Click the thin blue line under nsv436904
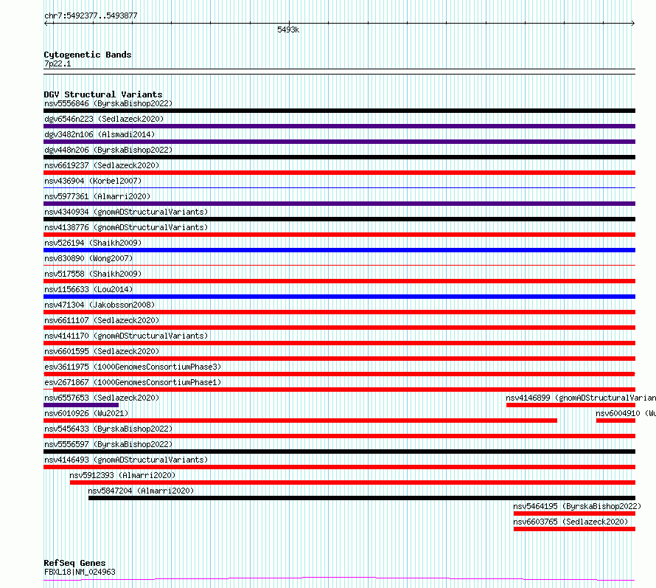This screenshot has height=588, width=656. coord(339,187)
